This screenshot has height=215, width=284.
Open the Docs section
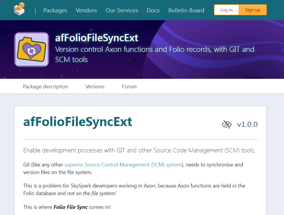tap(153, 10)
